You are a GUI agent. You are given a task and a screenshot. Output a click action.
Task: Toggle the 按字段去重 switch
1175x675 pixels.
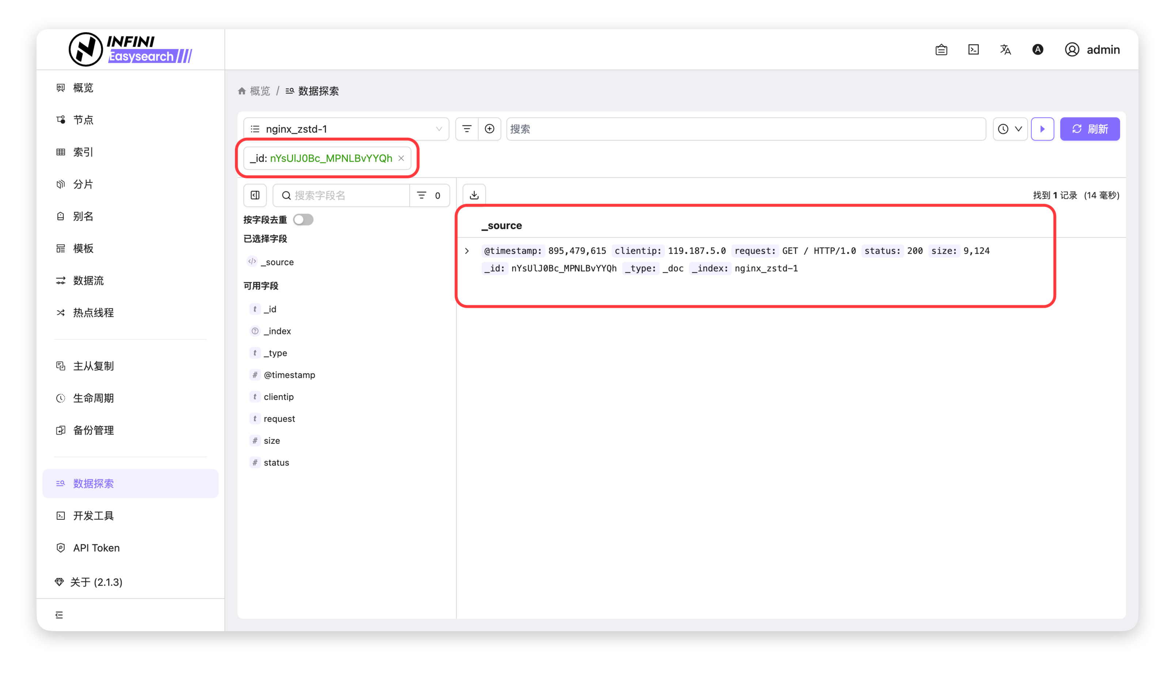pos(303,220)
